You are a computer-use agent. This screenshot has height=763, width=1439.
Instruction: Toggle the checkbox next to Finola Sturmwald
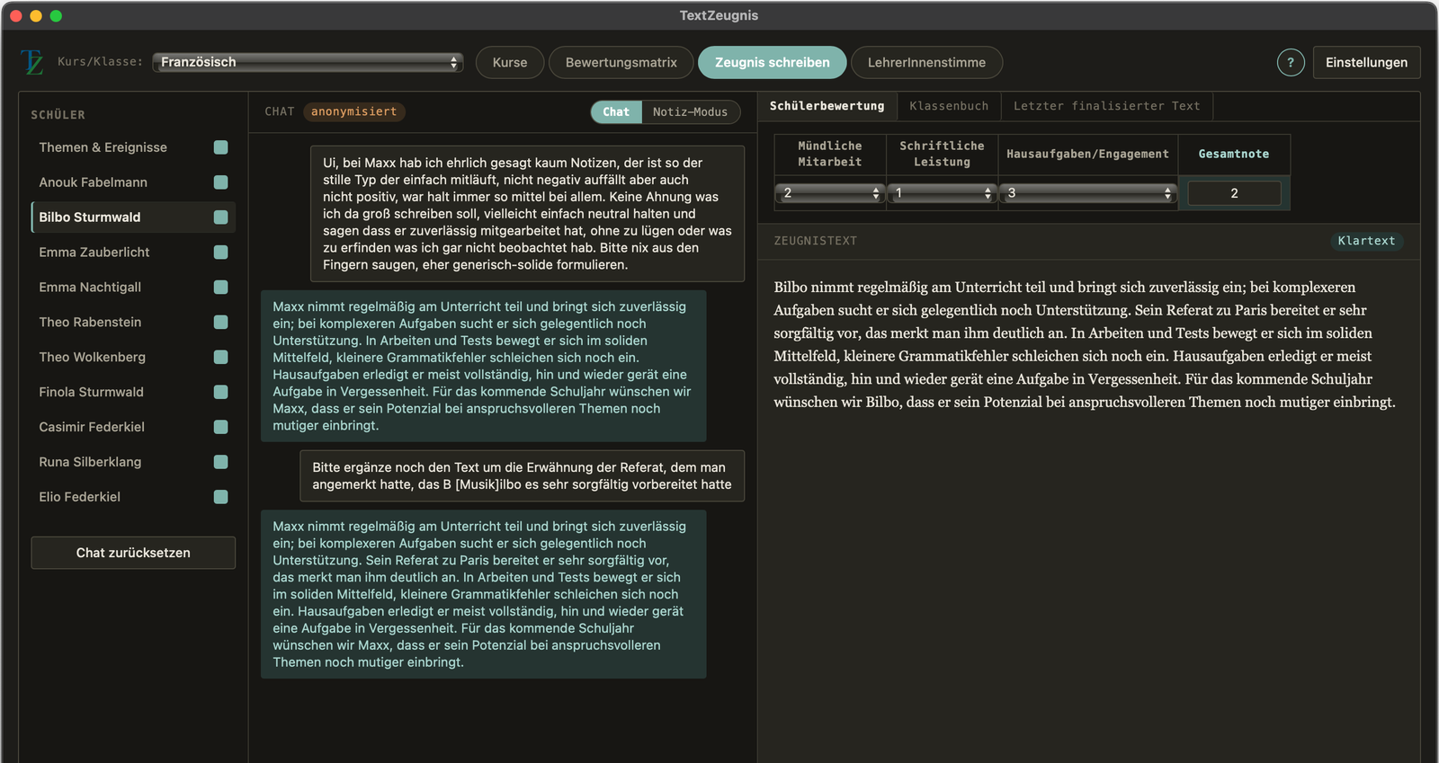pos(220,392)
